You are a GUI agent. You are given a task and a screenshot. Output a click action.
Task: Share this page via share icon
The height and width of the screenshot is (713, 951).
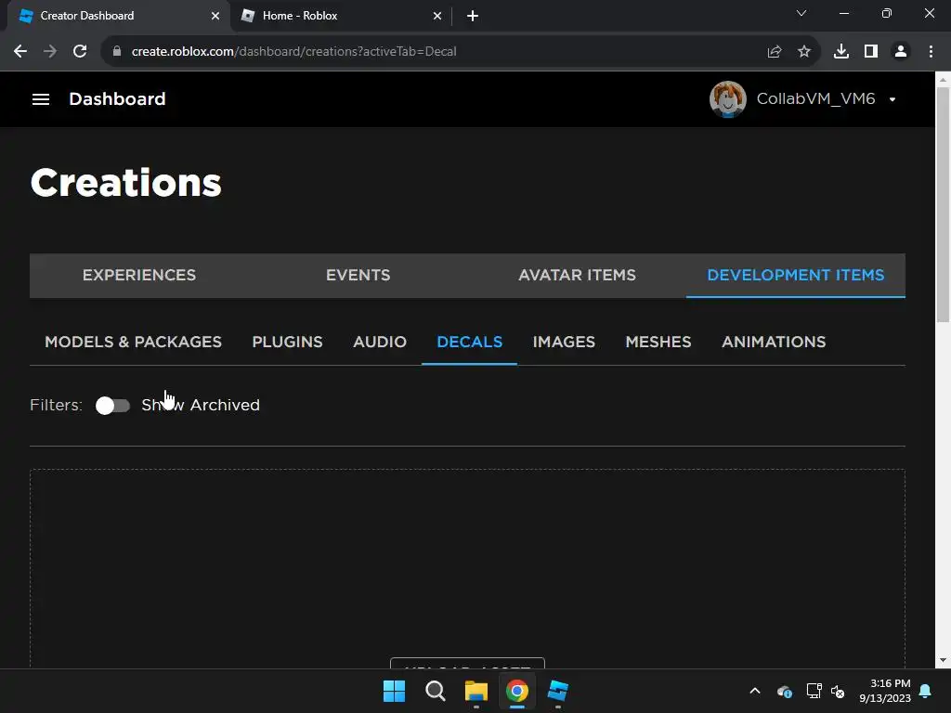coord(775,52)
